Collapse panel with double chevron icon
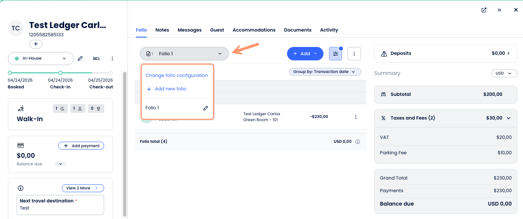 tap(500, 10)
